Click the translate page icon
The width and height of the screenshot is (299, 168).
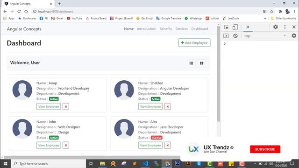264,11
